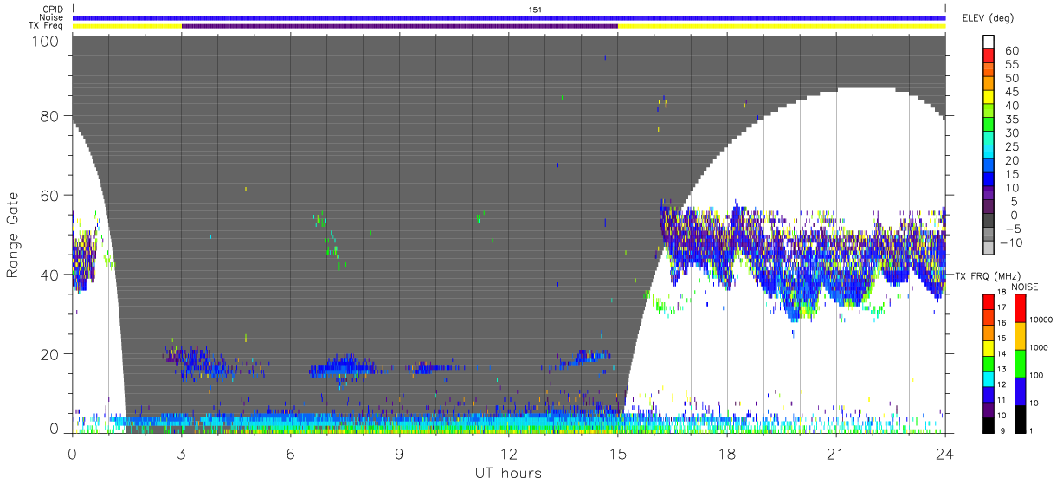Click the -10 label on ELEV colorbar
The width and height of the screenshot is (1063, 491).
tap(1012, 243)
